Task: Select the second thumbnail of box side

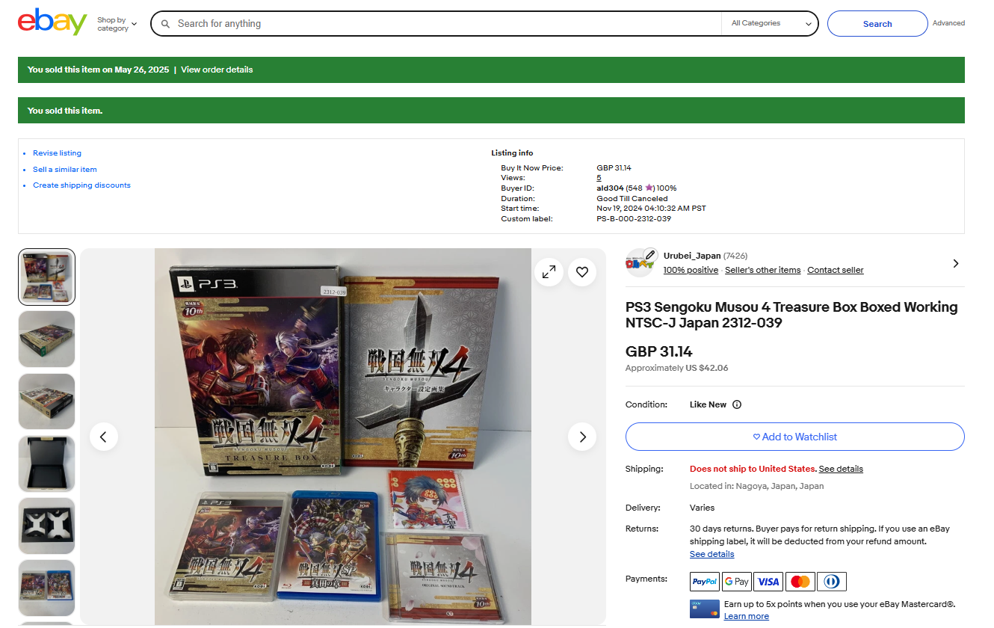Action: (46, 339)
